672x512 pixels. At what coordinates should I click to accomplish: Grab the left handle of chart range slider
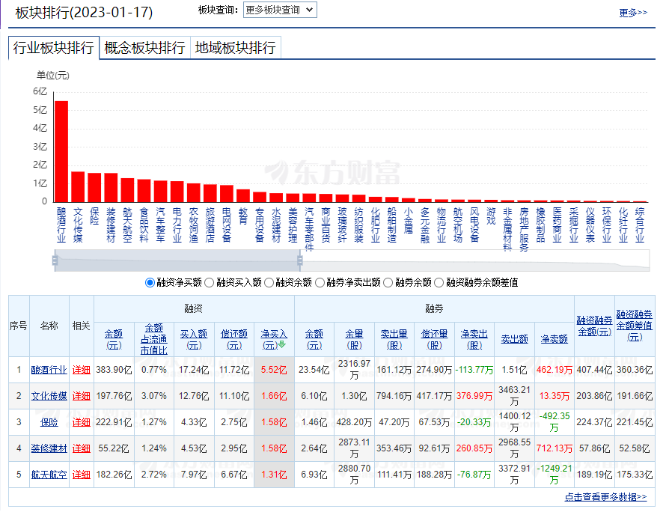tap(55, 260)
